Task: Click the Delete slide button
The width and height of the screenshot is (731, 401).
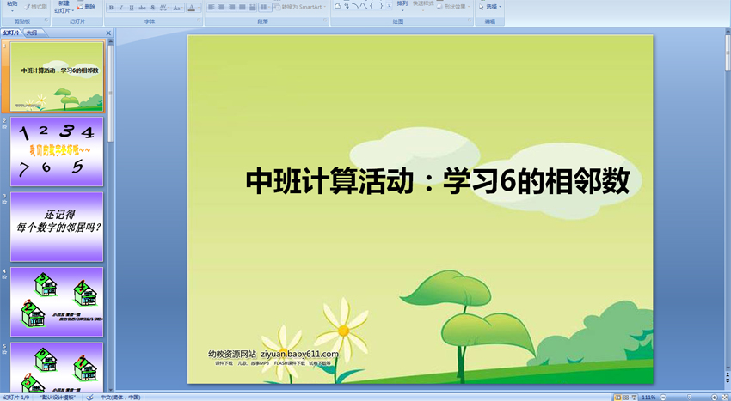Action: pyautogui.click(x=86, y=7)
